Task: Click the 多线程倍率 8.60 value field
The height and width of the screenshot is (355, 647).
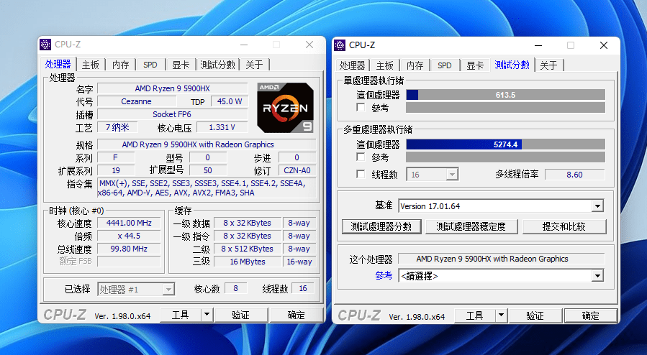Action: pos(574,175)
